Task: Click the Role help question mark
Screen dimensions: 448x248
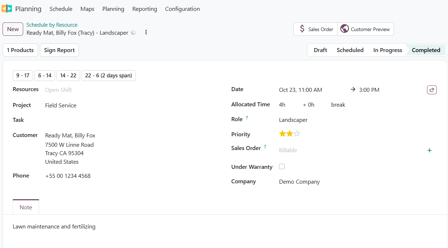Action: (247, 118)
